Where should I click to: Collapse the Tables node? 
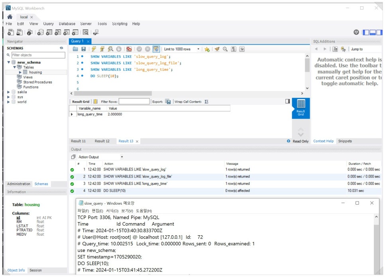coord(14,67)
